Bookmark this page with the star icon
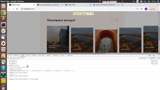 click(x=141, y=9)
